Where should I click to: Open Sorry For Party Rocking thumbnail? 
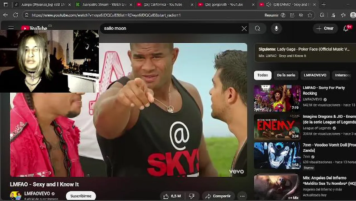277,99
